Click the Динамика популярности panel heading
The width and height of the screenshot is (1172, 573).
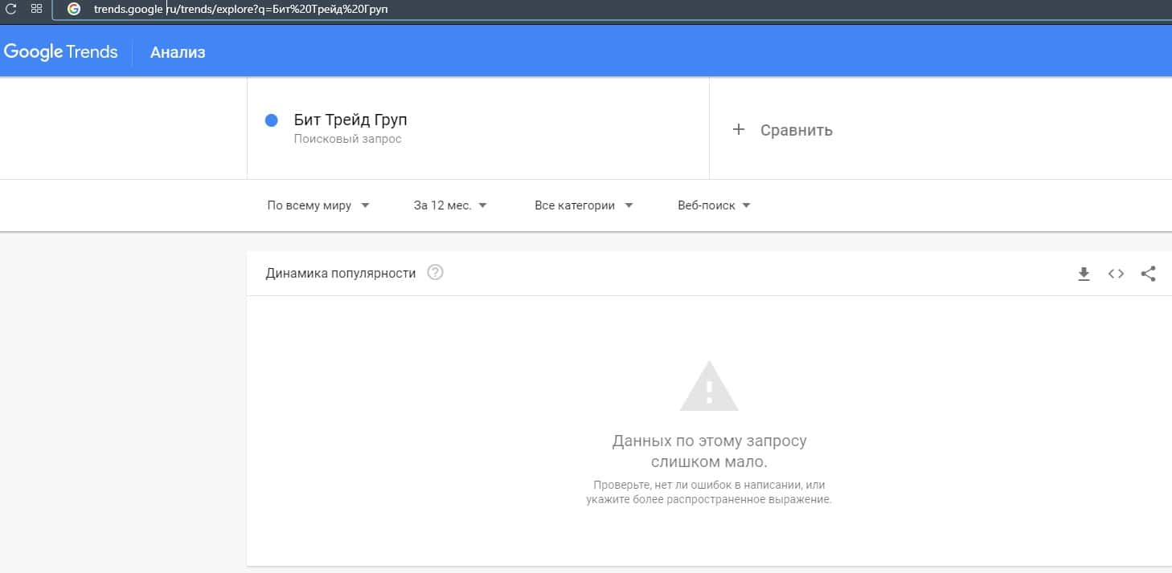(x=341, y=273)
